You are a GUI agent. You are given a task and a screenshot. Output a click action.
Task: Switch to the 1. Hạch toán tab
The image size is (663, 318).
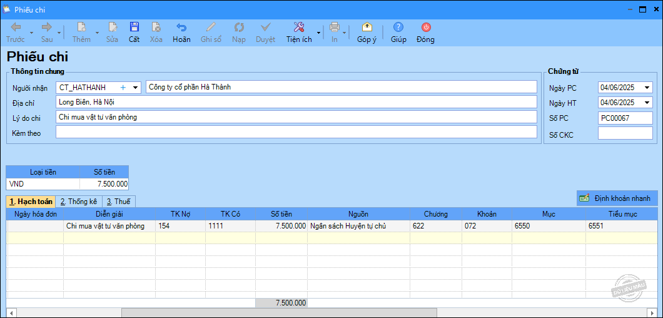pyautogui.click(x=32, y=201)
